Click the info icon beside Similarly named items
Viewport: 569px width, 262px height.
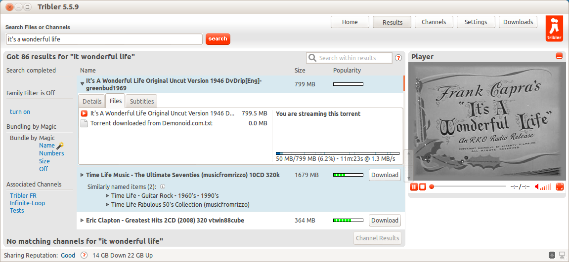tap(163, 187)
